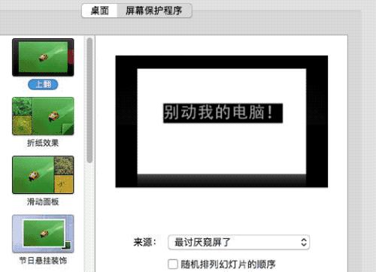Click the 折纸效果 label text
The width and height of the screenshot is (376, 272).
click(x=43, y=143)
